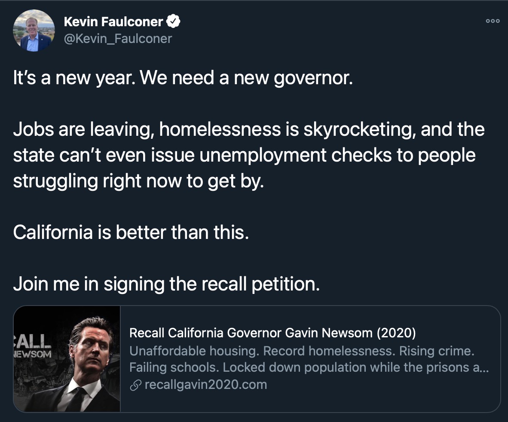The height and width of the screenshot is (422, 508).
Task: Open the tweet's three-dot more options menu
Action: click(x=493, y=21)
